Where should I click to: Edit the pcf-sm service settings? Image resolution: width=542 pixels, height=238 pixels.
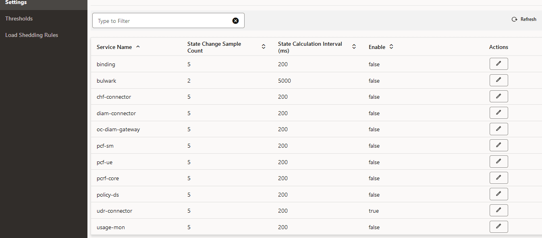tap(498, 145)
